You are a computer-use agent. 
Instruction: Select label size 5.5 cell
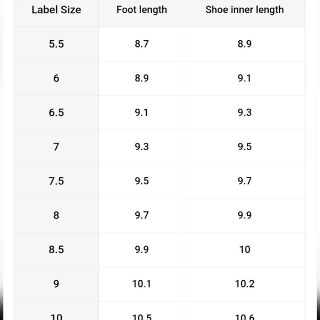pyautogui.click(x=56, y=44)
